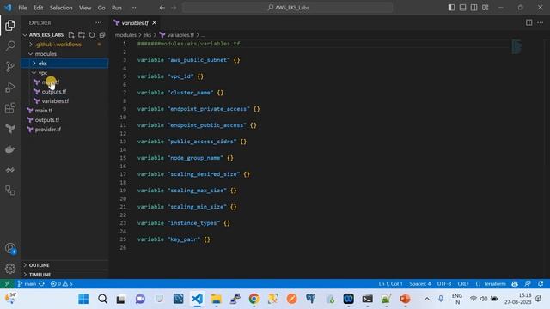
Task: Open editor more actions menu
Action: (541, 23)
